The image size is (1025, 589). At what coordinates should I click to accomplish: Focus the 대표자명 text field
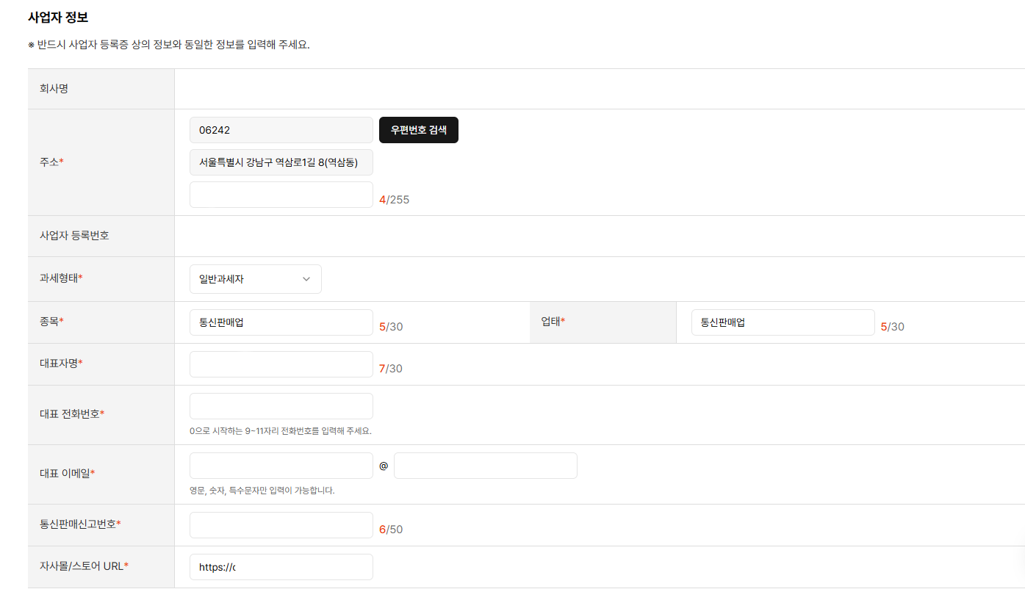(x=281, y=364)
